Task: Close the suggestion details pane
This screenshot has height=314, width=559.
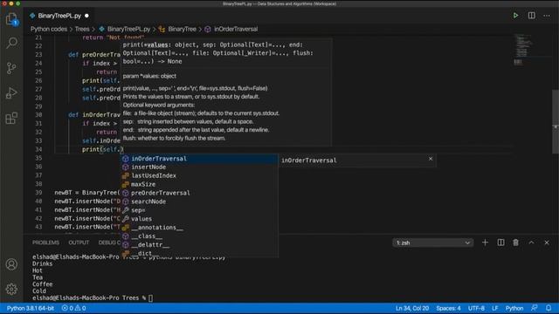Action: 431,159
